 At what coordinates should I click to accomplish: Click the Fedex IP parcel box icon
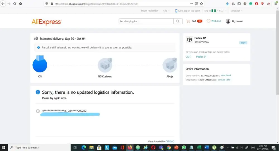(x=189, y=40)
